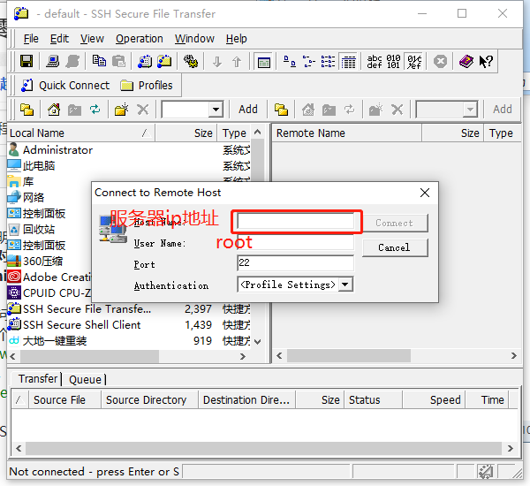Switch to Details view icon
530x486 pixels.
348,62
